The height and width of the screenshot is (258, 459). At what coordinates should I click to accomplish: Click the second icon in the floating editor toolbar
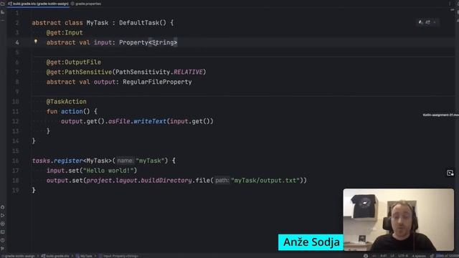tap(428, 22)
